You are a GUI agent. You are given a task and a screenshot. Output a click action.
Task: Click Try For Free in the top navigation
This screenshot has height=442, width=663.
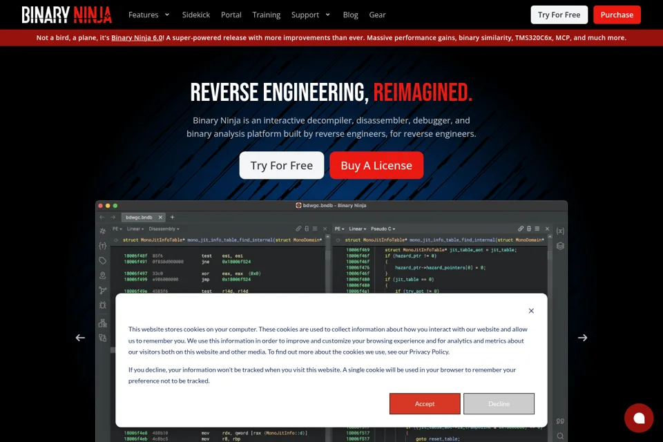click(559, 15)
